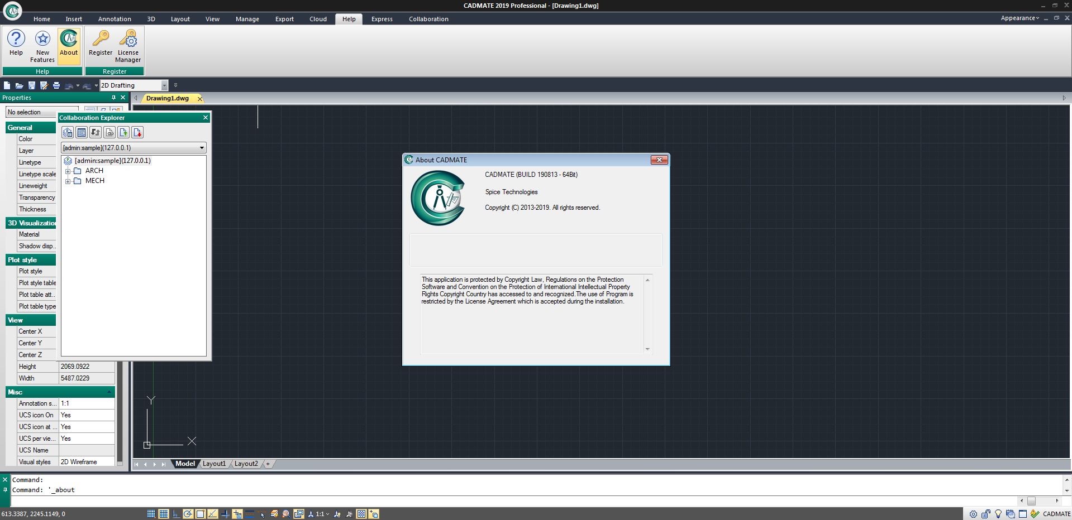Toggle snap mode in status bar
Viewport: 1072px width, 520px height.
tap(151, 514)
